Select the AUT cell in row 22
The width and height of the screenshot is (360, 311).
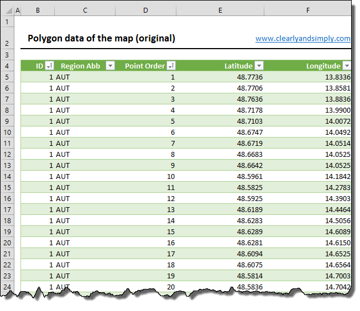(85, 265)
